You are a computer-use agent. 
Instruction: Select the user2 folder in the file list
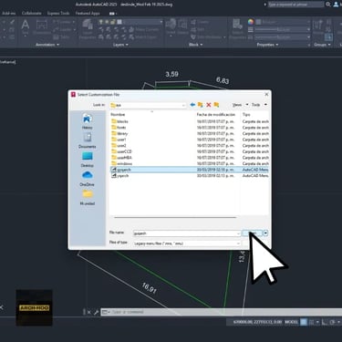(x=119, y=146)
